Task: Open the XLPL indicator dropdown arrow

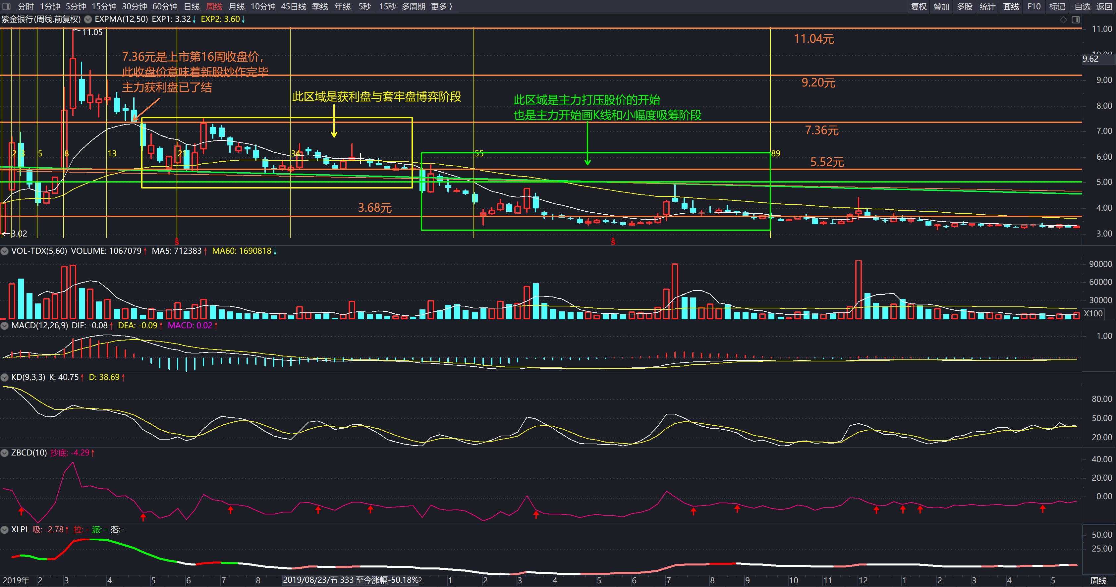Action: [x=5, y=530]
